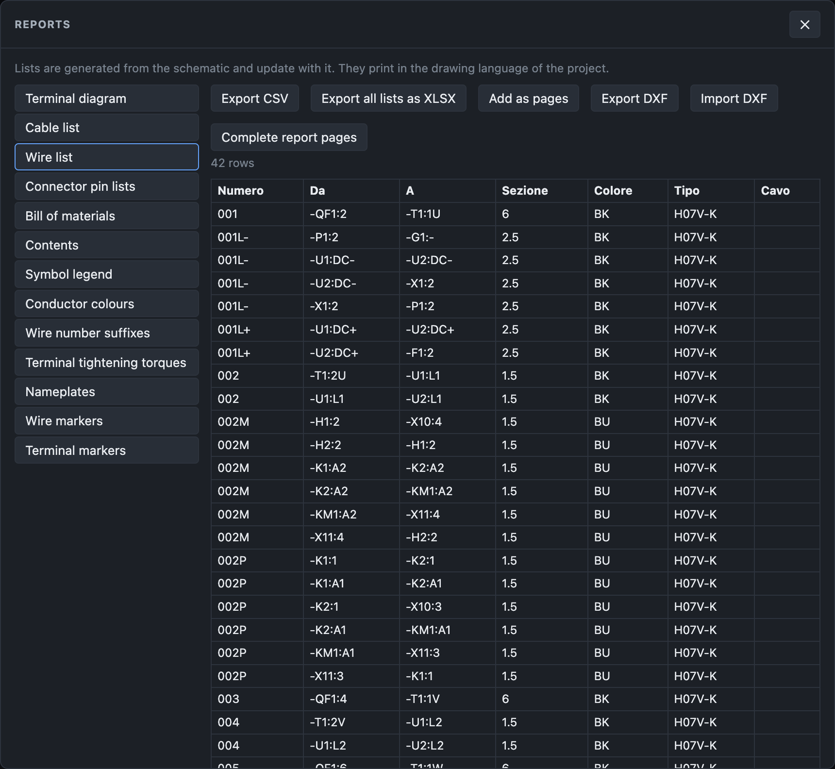Click the -QF1:4 cell
Image resolution: width=835 pixels, height=769 pixels.
pyautogui.click(x=351, y=699)
